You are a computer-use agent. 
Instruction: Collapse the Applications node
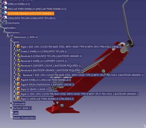(x=1, y=27)
